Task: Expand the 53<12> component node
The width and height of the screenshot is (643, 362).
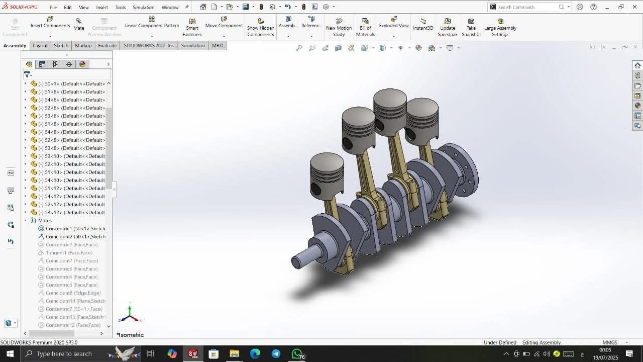Action: tap(26, 212)
